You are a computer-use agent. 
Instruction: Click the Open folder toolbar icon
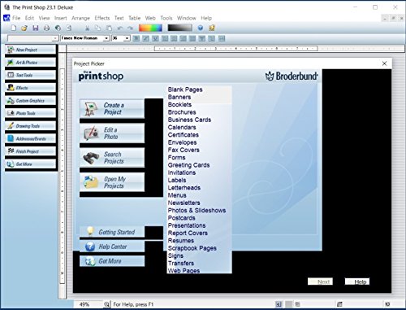24,28
